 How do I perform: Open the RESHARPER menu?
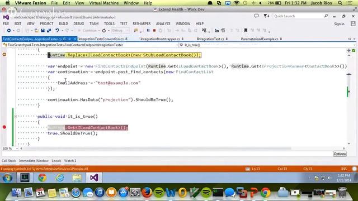tap(142, 23)
